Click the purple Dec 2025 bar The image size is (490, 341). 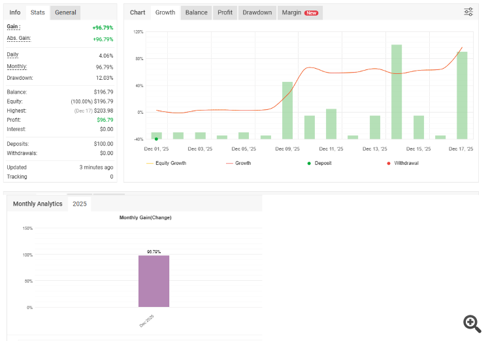[154, 281]
